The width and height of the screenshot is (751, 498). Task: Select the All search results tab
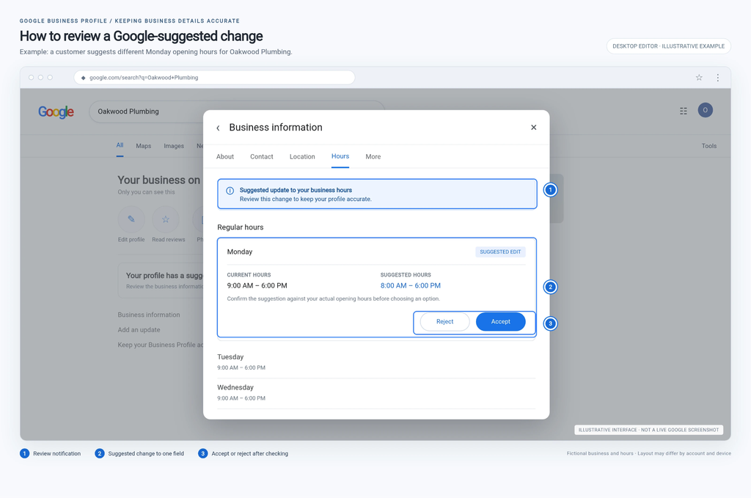[x=120, y=145]
